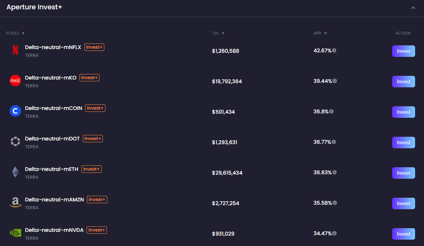Click info icon beside 34.47% APR
Screen dimensions: 424x246
[x=334, y=233]
